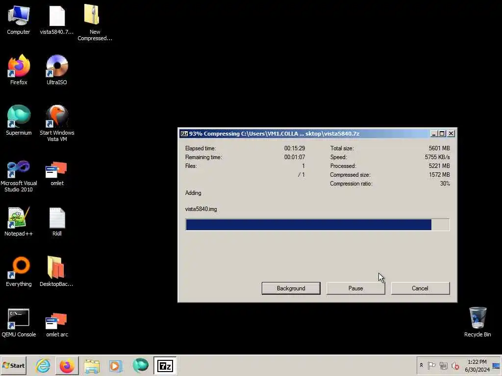Click the Speed value 5755 KB/s
This screenshot has height=376, width=502.
(x=437, y=157)
